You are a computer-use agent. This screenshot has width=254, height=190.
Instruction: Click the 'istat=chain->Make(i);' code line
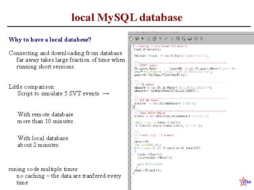[x=155, y=158]
